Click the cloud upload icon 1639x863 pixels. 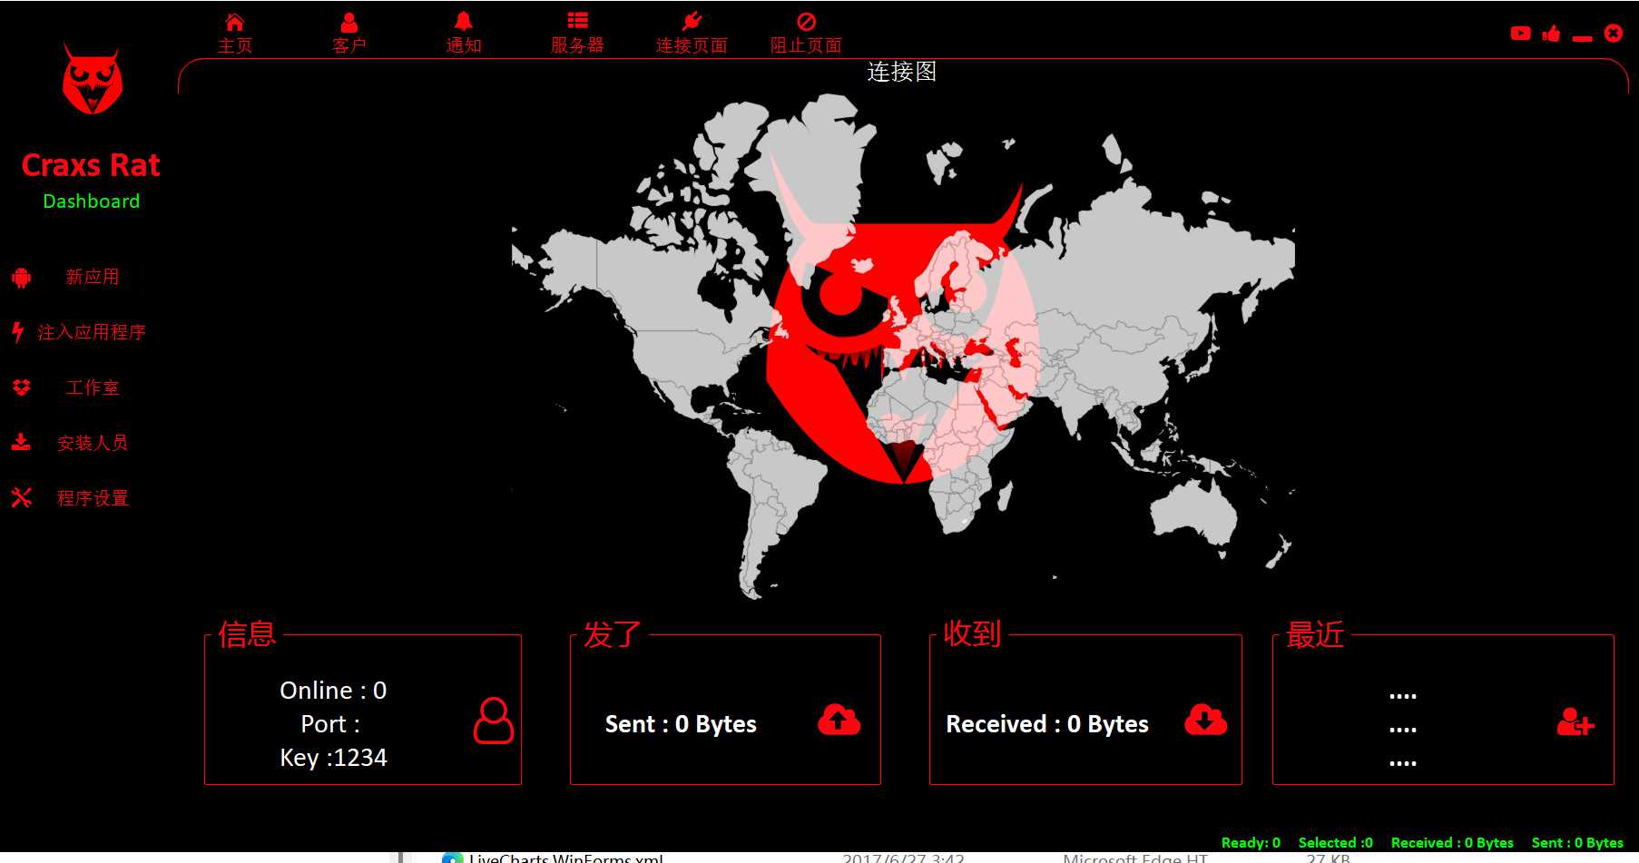[x=839, y=720]
